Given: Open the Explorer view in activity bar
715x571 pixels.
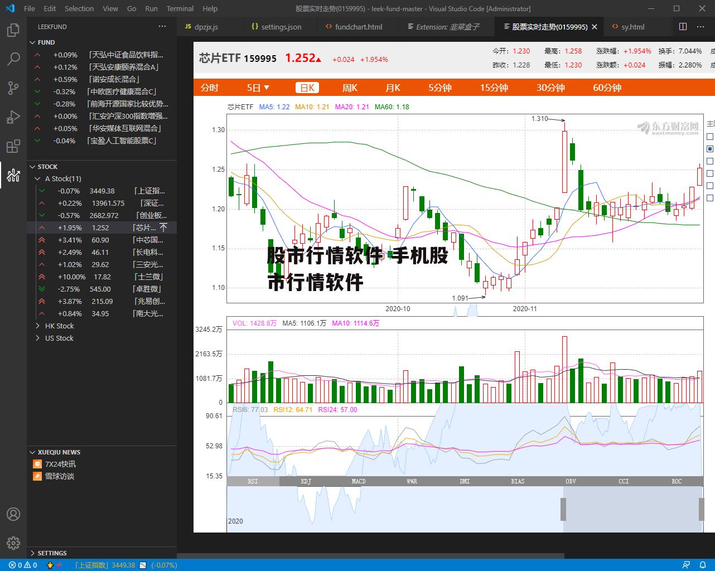Looking at the screenshot, I should tap(13, 30).
